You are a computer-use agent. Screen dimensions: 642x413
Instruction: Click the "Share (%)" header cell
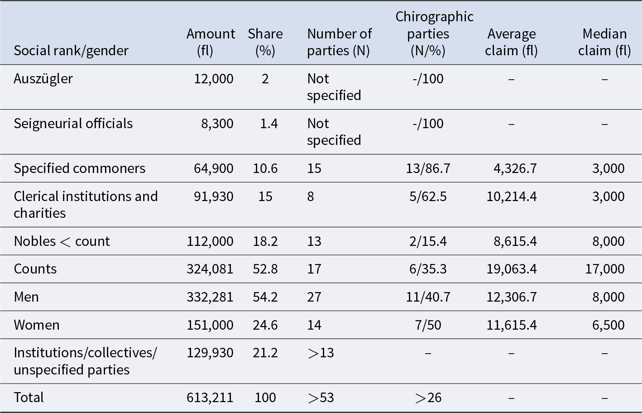click(265, 42)
